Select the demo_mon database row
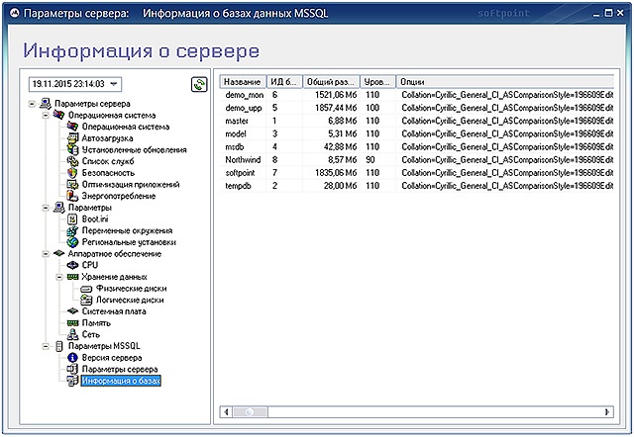The height and width of the screenshot is (437, 634). (417, 95)
